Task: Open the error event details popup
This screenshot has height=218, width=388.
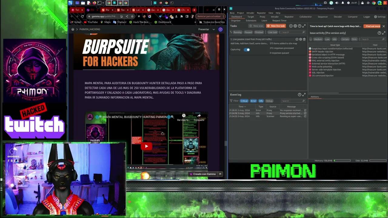Action: pos(305,110)
